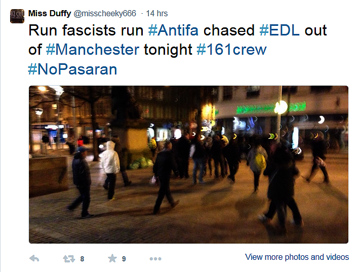Click the reply arrow icon
The height and width of the screenshot is (272, 358).
point(34,258)
